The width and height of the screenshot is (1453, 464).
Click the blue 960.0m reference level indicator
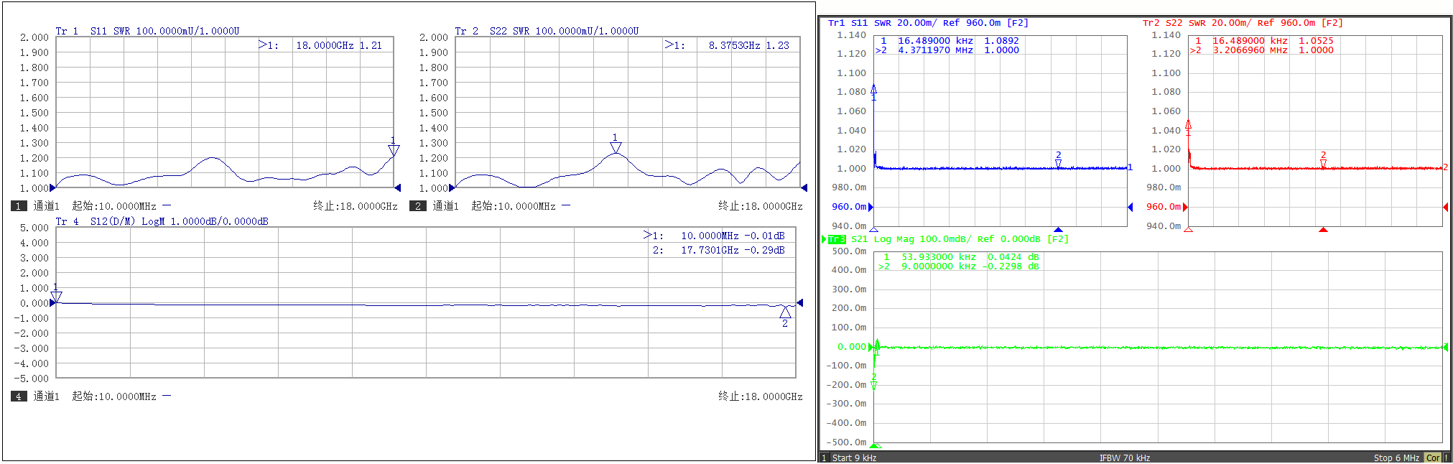pyautogui.click(x=849, y=207)
